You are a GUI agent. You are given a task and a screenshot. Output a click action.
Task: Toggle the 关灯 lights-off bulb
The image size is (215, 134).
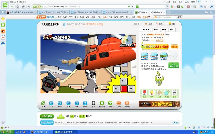coord(172,24)
